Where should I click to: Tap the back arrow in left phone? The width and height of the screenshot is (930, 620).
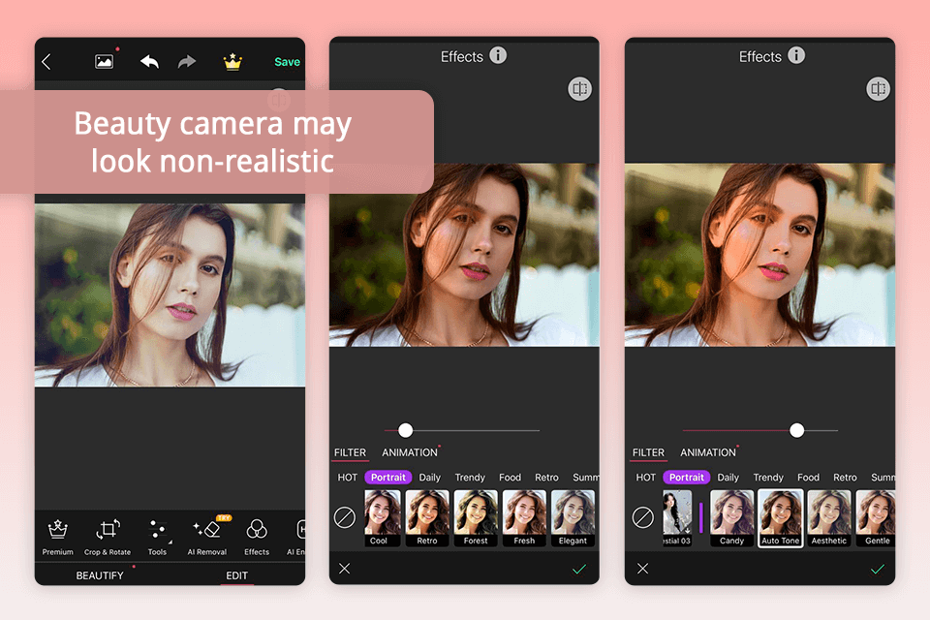click(46, 62)
